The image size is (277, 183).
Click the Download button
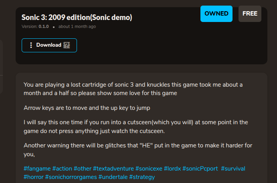pos(49,45)
